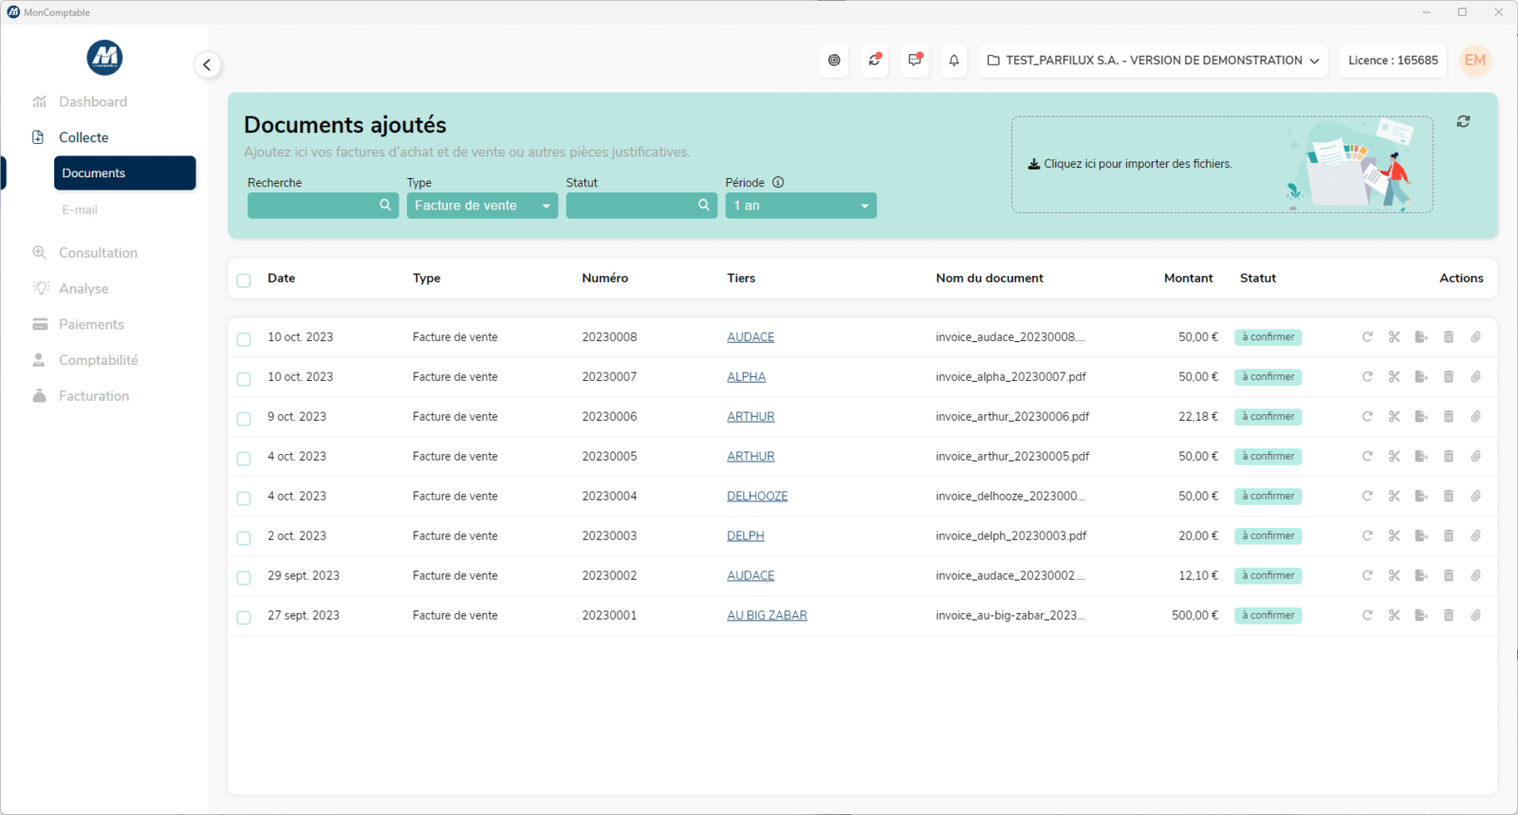1518x815 pixels.
Task: Check the box for invoice 20230008
Action: [244, 339]
